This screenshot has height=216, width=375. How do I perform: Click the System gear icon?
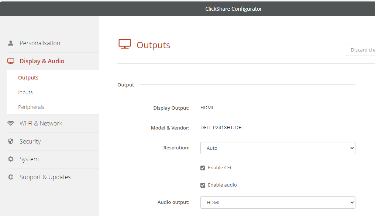point(11,159)
